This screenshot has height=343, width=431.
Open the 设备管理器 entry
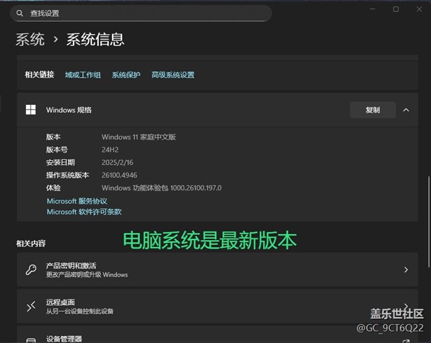click(64, 338)
